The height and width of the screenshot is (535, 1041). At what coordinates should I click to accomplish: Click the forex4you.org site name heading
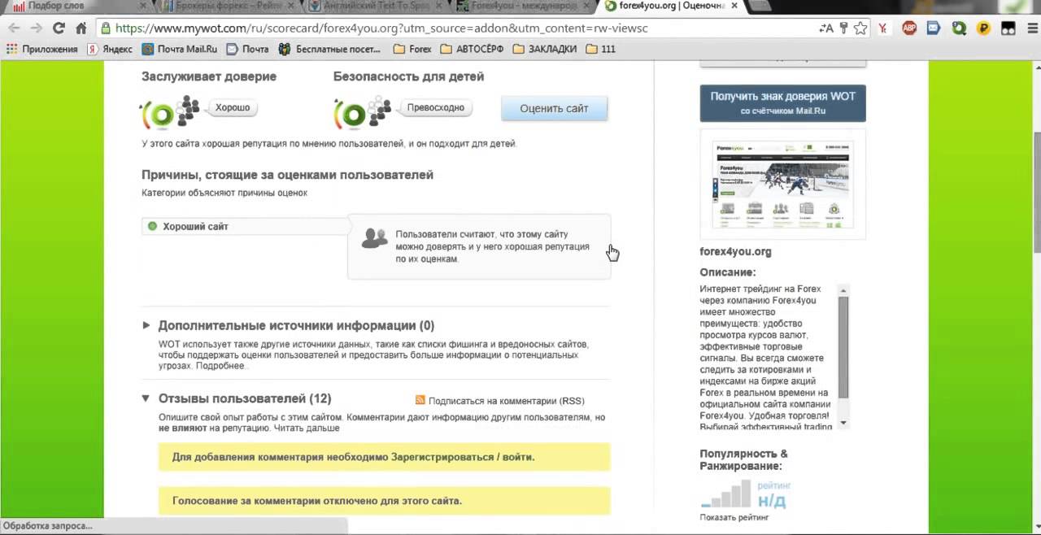[735, 251]
